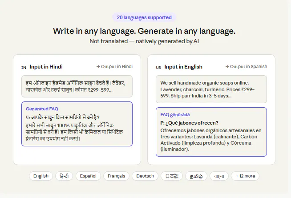Pick the Deutsch language chip
The width and height of the screenshot is (291, 198).
tap(145, 176)
